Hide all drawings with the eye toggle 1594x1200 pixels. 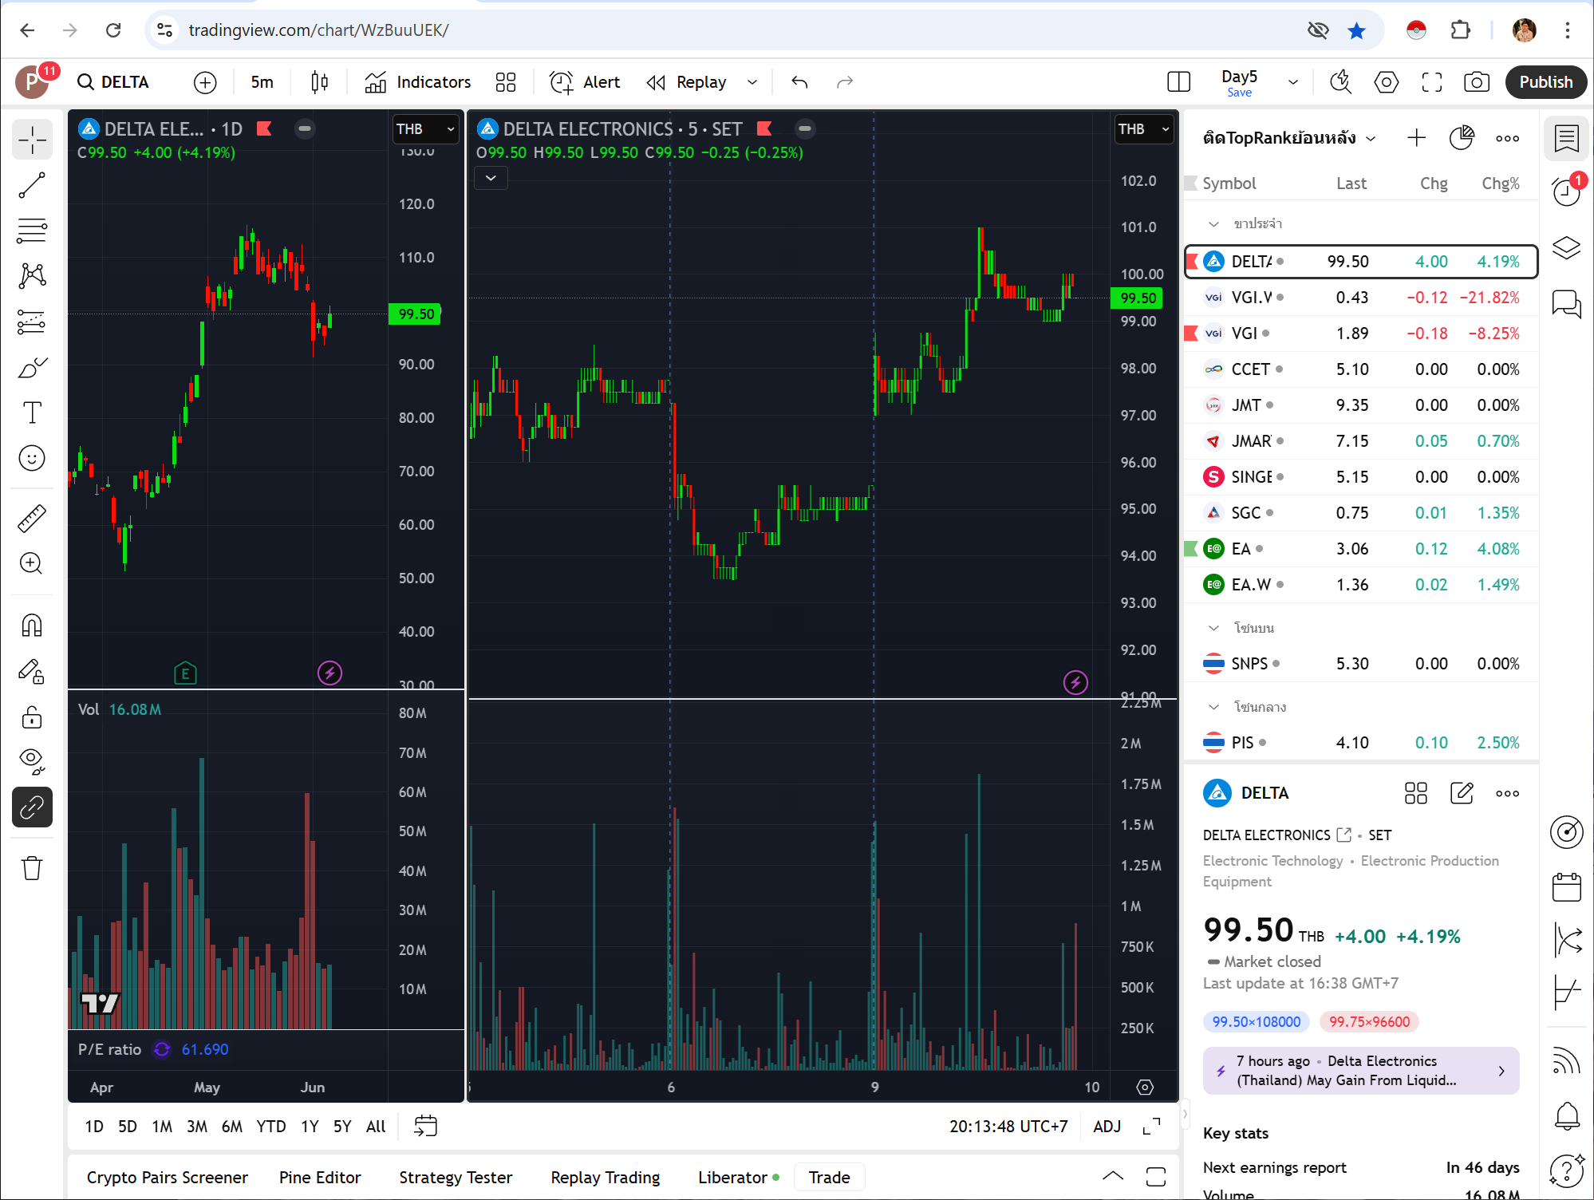(32, 759)
